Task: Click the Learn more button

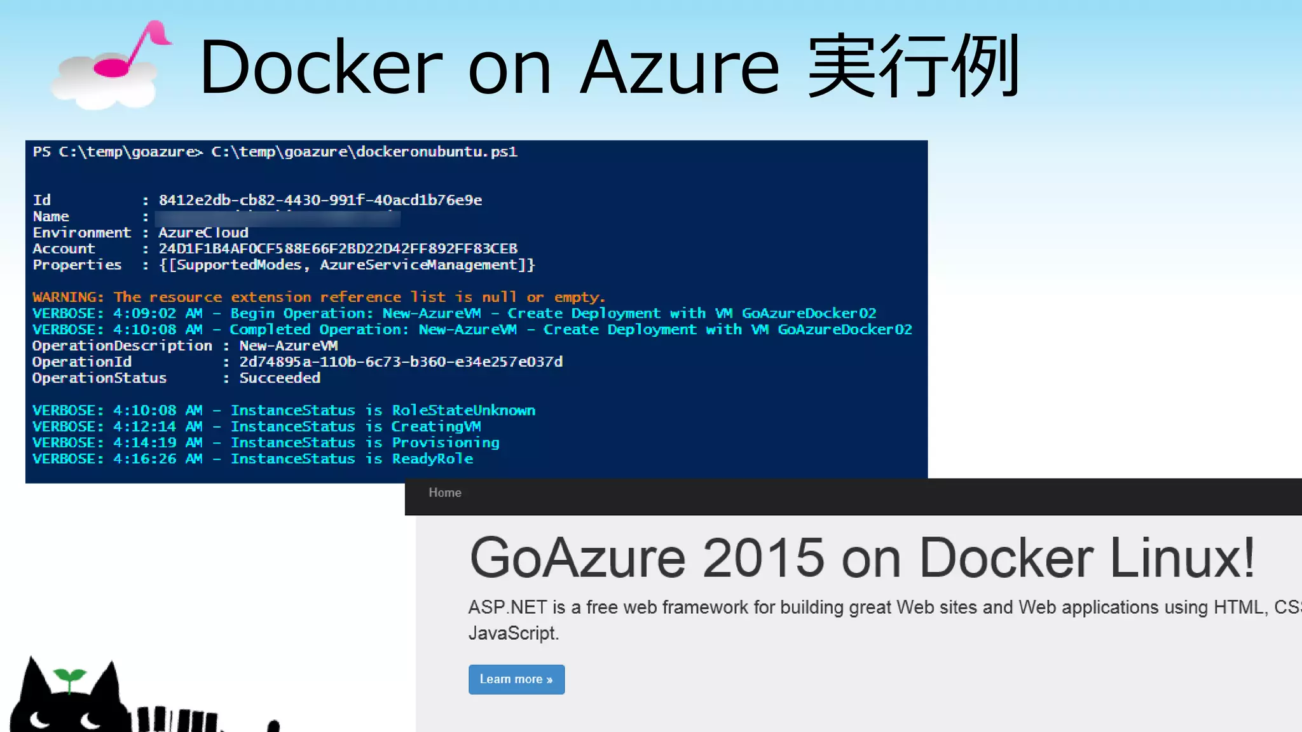Action: coord(516,679)
